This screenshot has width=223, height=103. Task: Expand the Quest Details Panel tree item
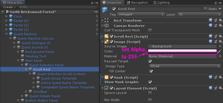tap(22, 96)
